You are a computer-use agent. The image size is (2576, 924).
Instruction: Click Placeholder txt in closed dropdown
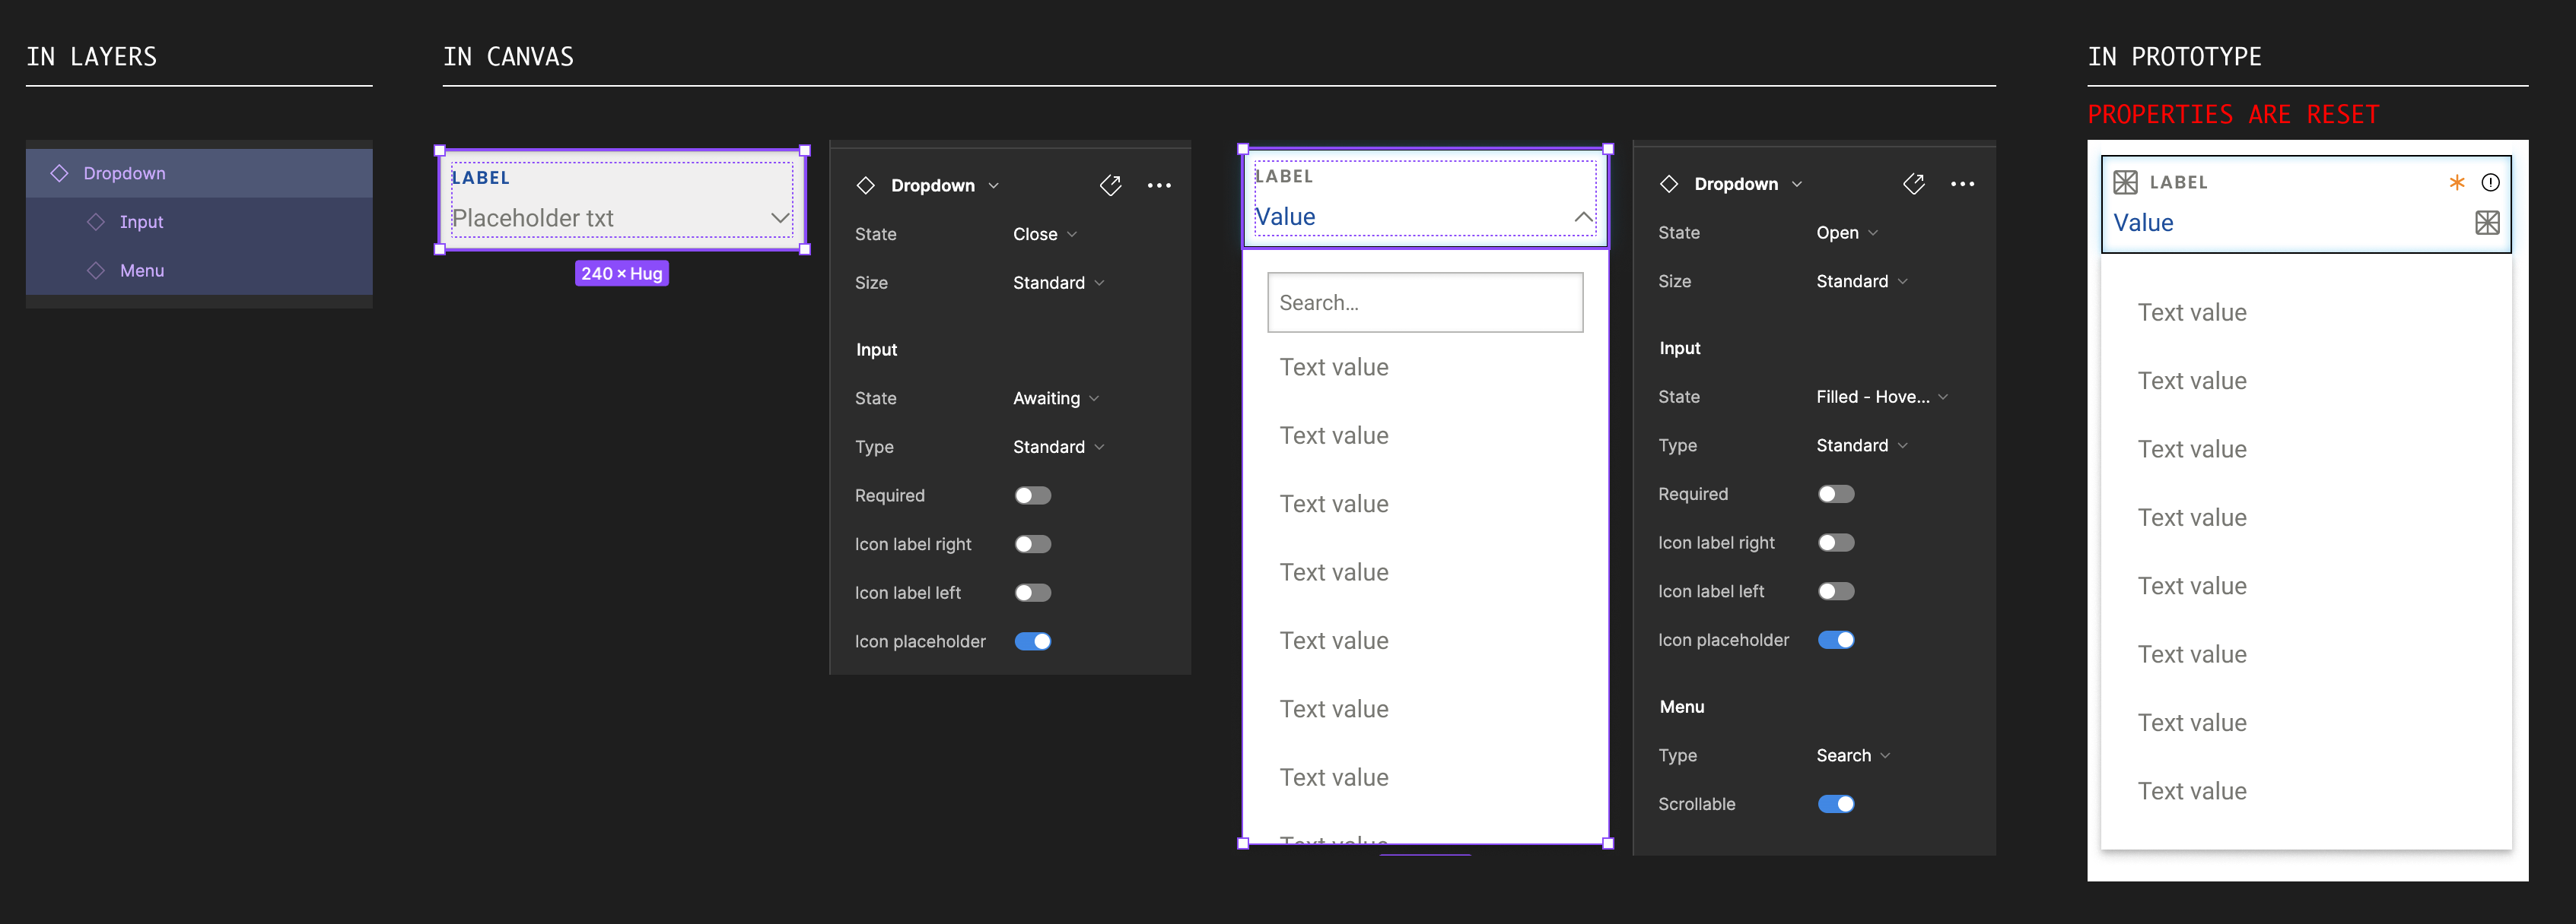coord(533,218)
